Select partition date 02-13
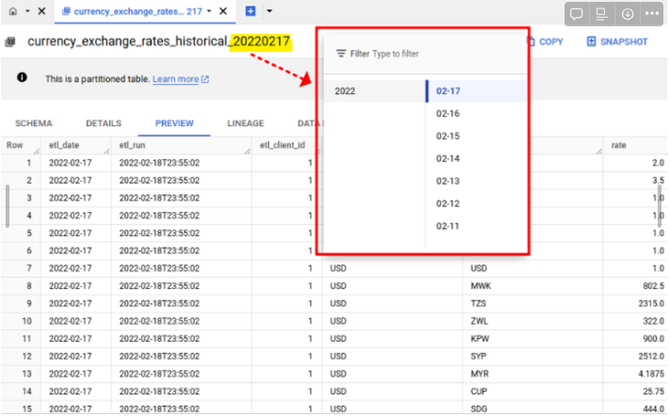This screenshot has height=417, width=669. (x=476, y=181)
